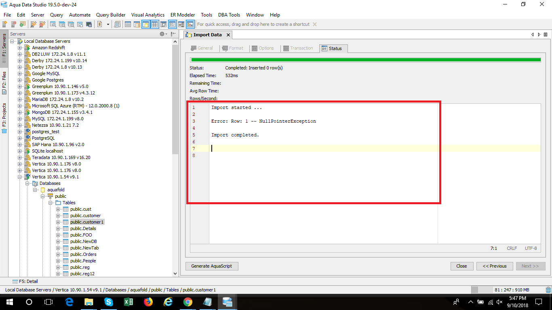The image size is (552, 310).
Task: Collapse the aquafold database node
Action: pos(35,190)
